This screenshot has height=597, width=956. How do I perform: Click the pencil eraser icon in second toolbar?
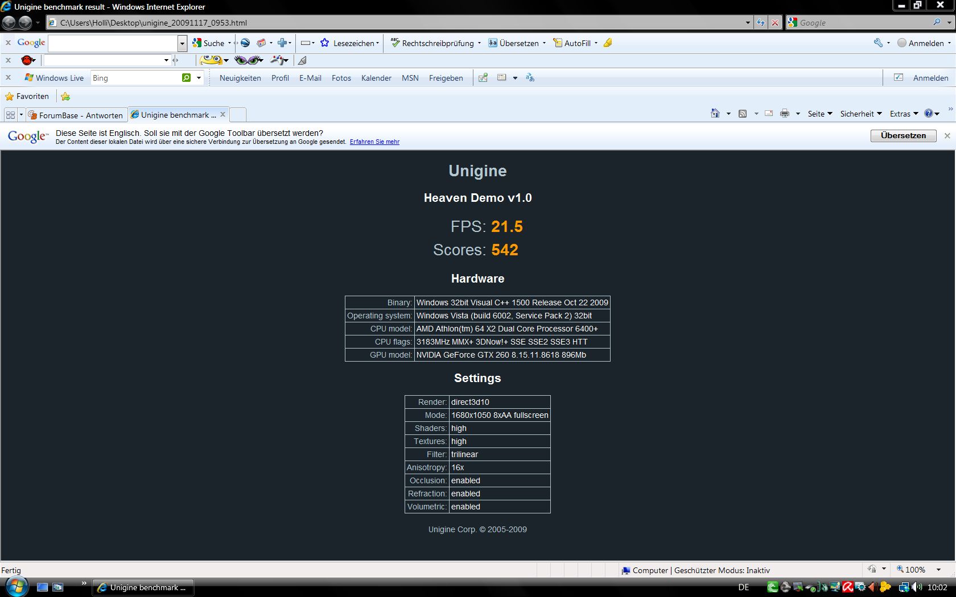[303, 60]
